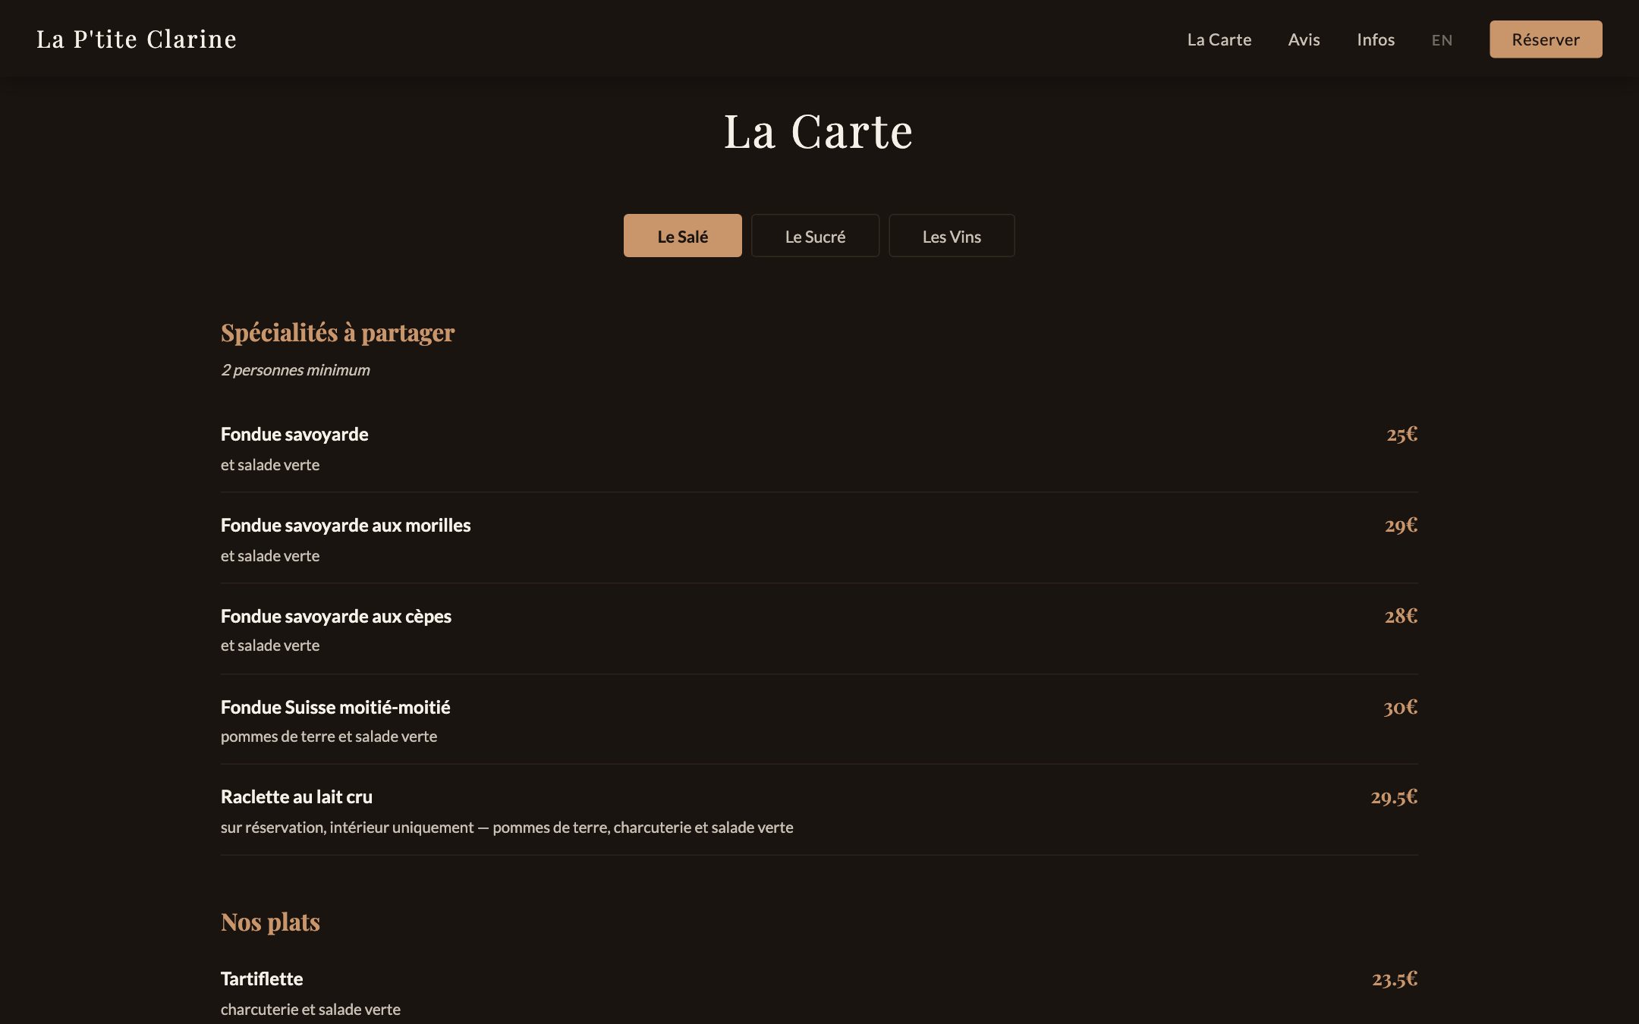Select the Fondue savoyarde item name
The width and height of the screenshot is (1639, 1024).
pyautogui.click(x=294, y=434)
